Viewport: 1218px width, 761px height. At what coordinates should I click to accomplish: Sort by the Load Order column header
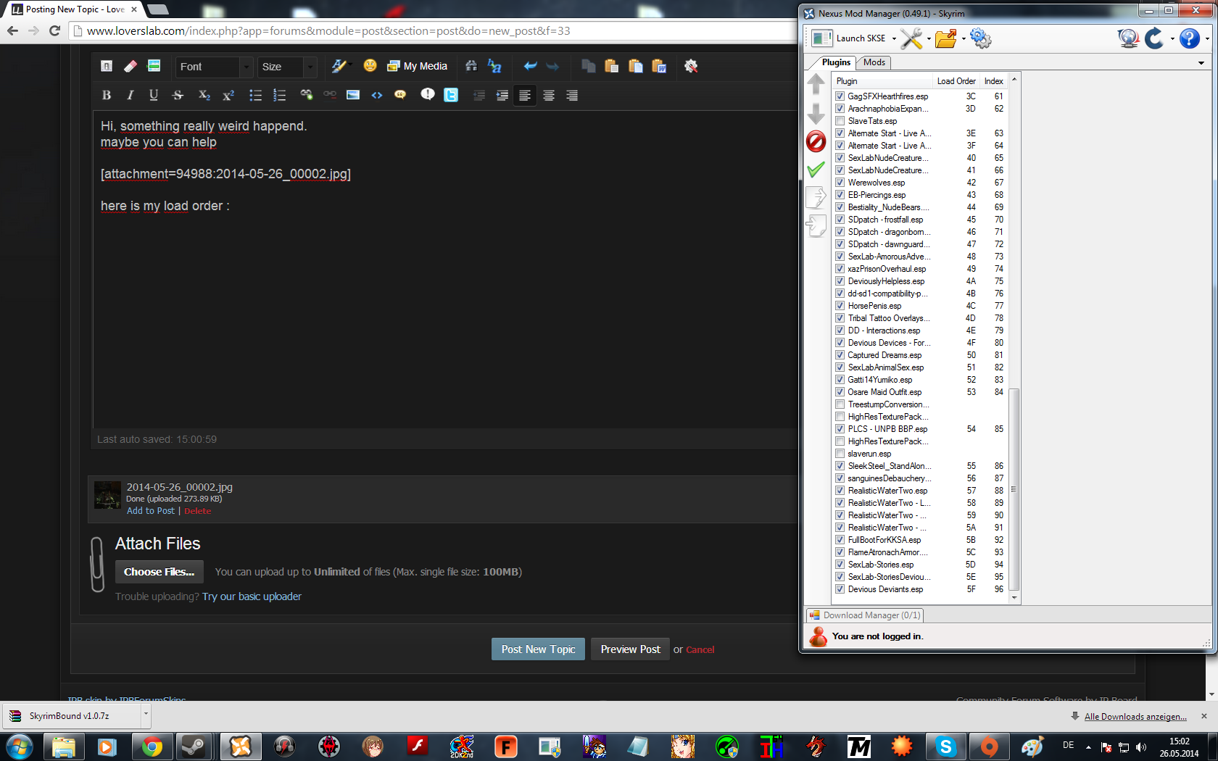pyautogui.click(x=956, y=81)
